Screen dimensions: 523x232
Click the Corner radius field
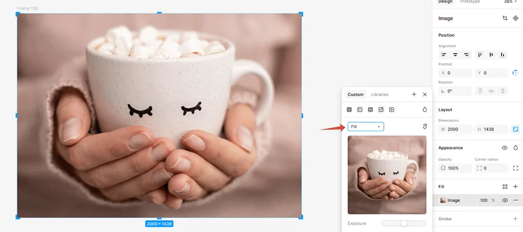(491, 168)
